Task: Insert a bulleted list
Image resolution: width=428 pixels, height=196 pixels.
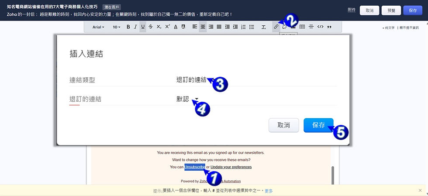Action: pyautogui.click(x=252, y=27)
